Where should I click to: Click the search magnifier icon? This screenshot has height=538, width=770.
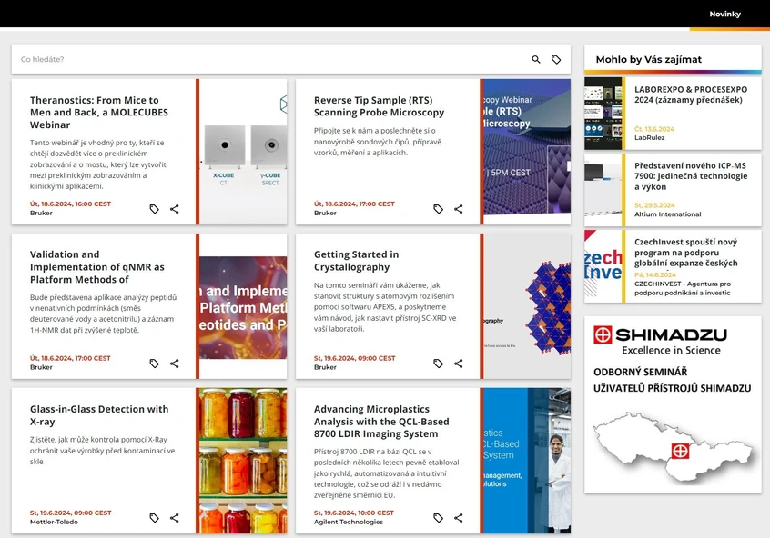(536, 59)
